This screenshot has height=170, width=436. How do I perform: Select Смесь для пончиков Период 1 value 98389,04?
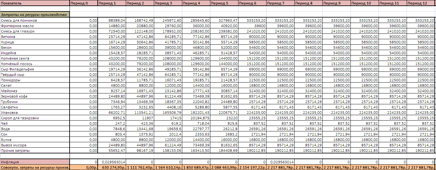click(x=112, y=20)
